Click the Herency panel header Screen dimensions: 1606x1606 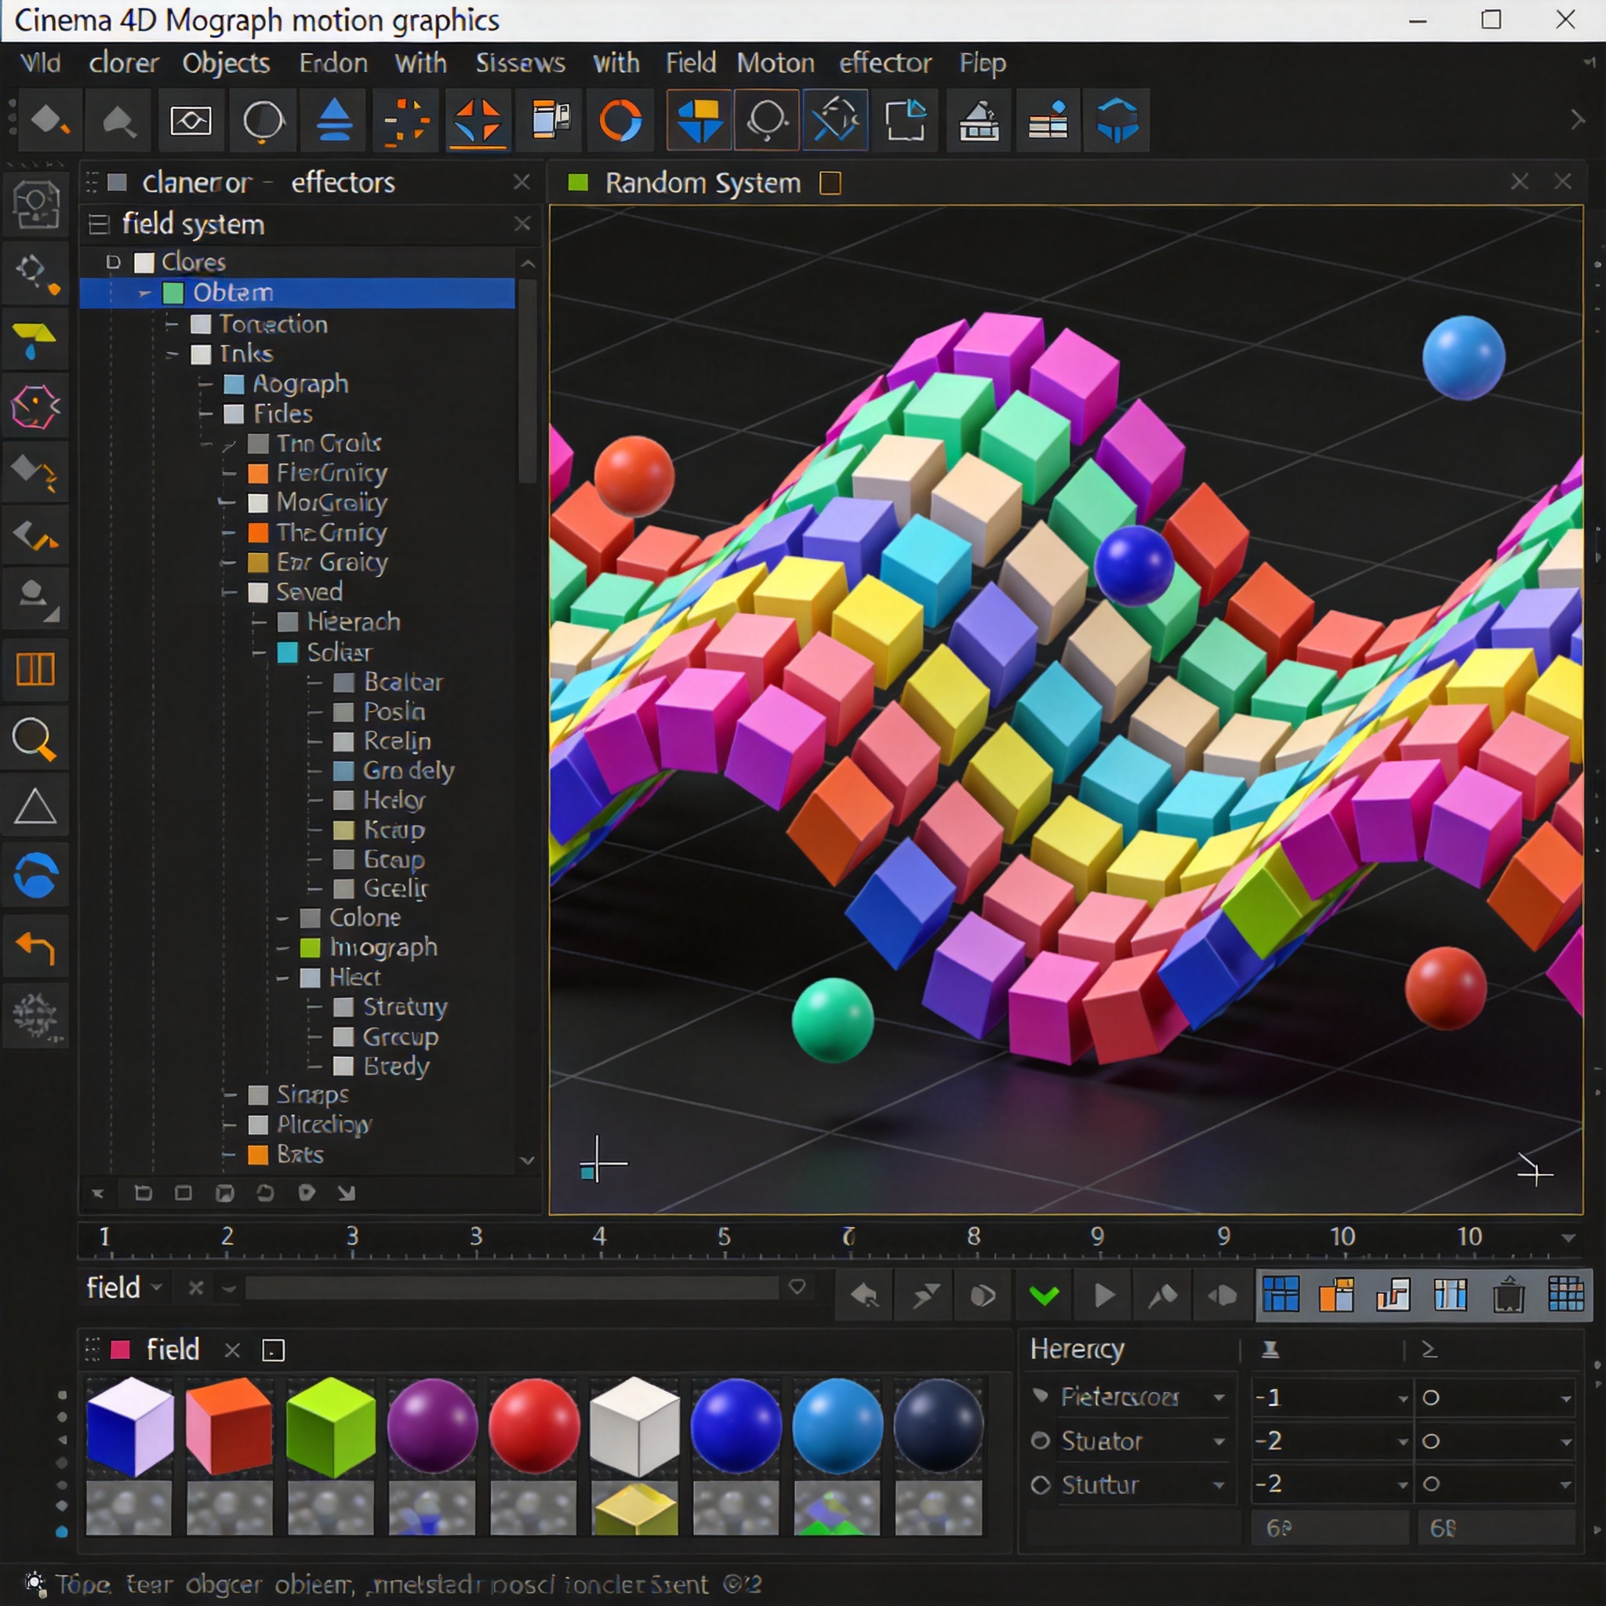point(1077,1349)
